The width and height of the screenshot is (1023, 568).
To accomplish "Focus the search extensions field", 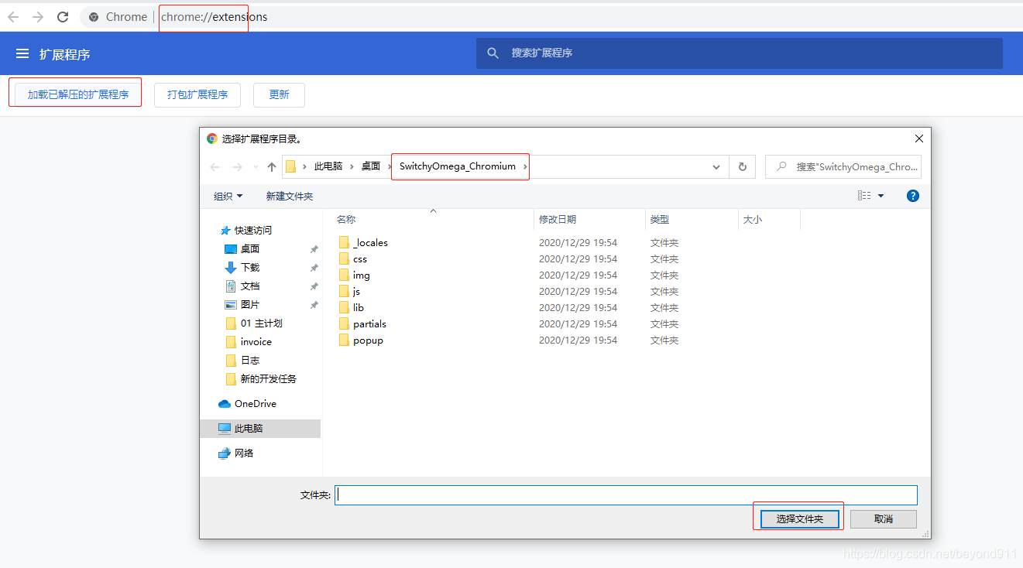I will [740, 53].
